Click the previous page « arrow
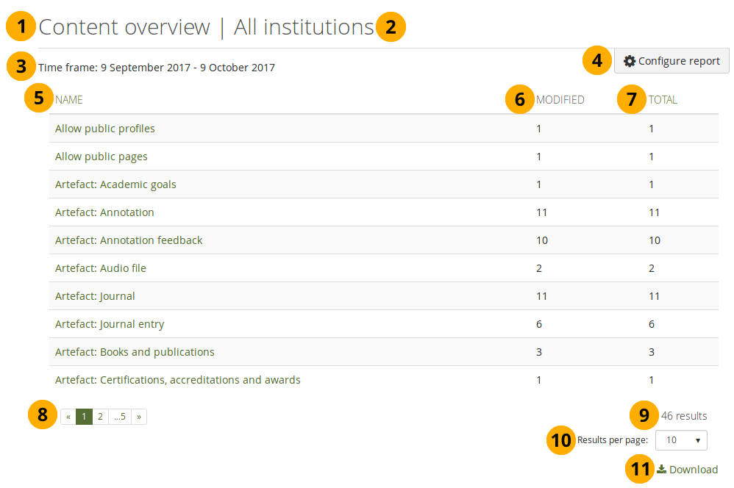The height and width of the screenshot is (488, 734). point(68,417)
